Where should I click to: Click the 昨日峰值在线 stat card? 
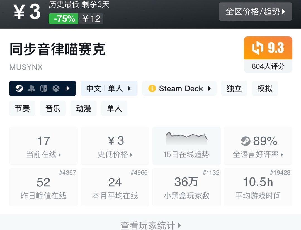43,187
